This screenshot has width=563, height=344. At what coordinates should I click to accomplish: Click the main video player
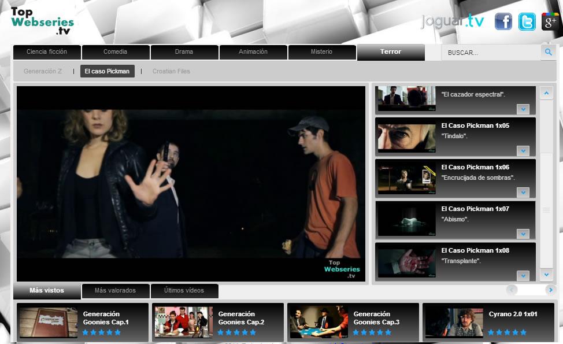[x=191, y=184]
